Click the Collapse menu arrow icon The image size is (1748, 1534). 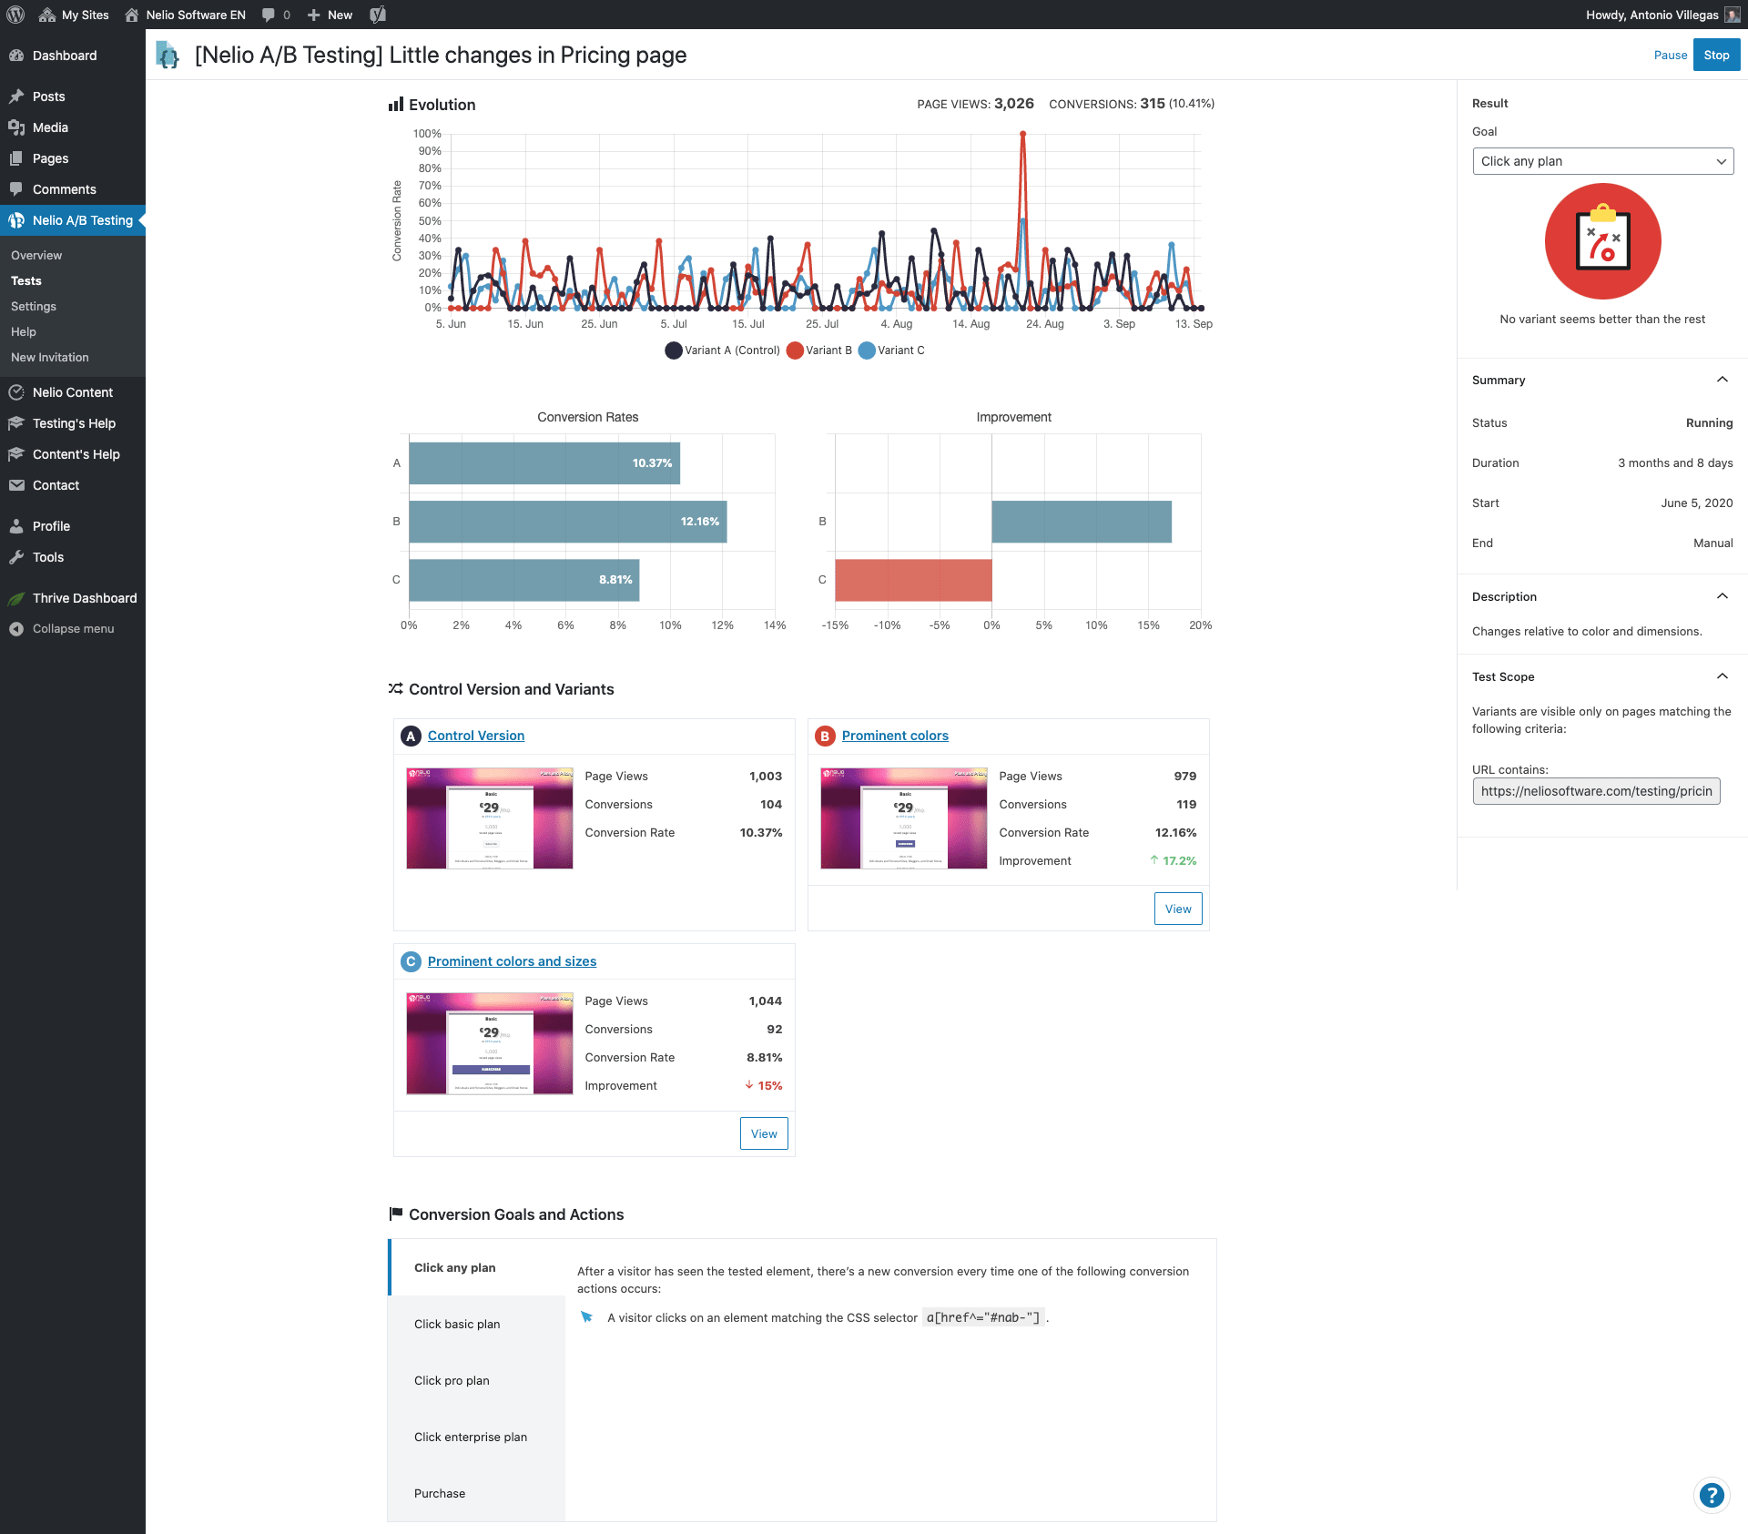tap(16, 629)
